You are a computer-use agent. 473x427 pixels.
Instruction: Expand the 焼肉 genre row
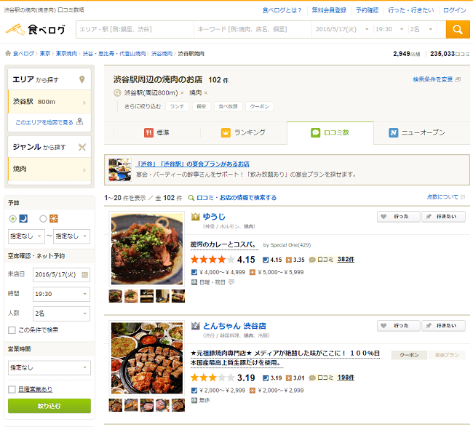[x=49, y=169]
